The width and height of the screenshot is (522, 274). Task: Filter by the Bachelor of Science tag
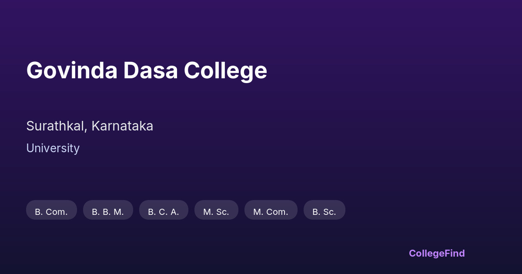(324, 212)
